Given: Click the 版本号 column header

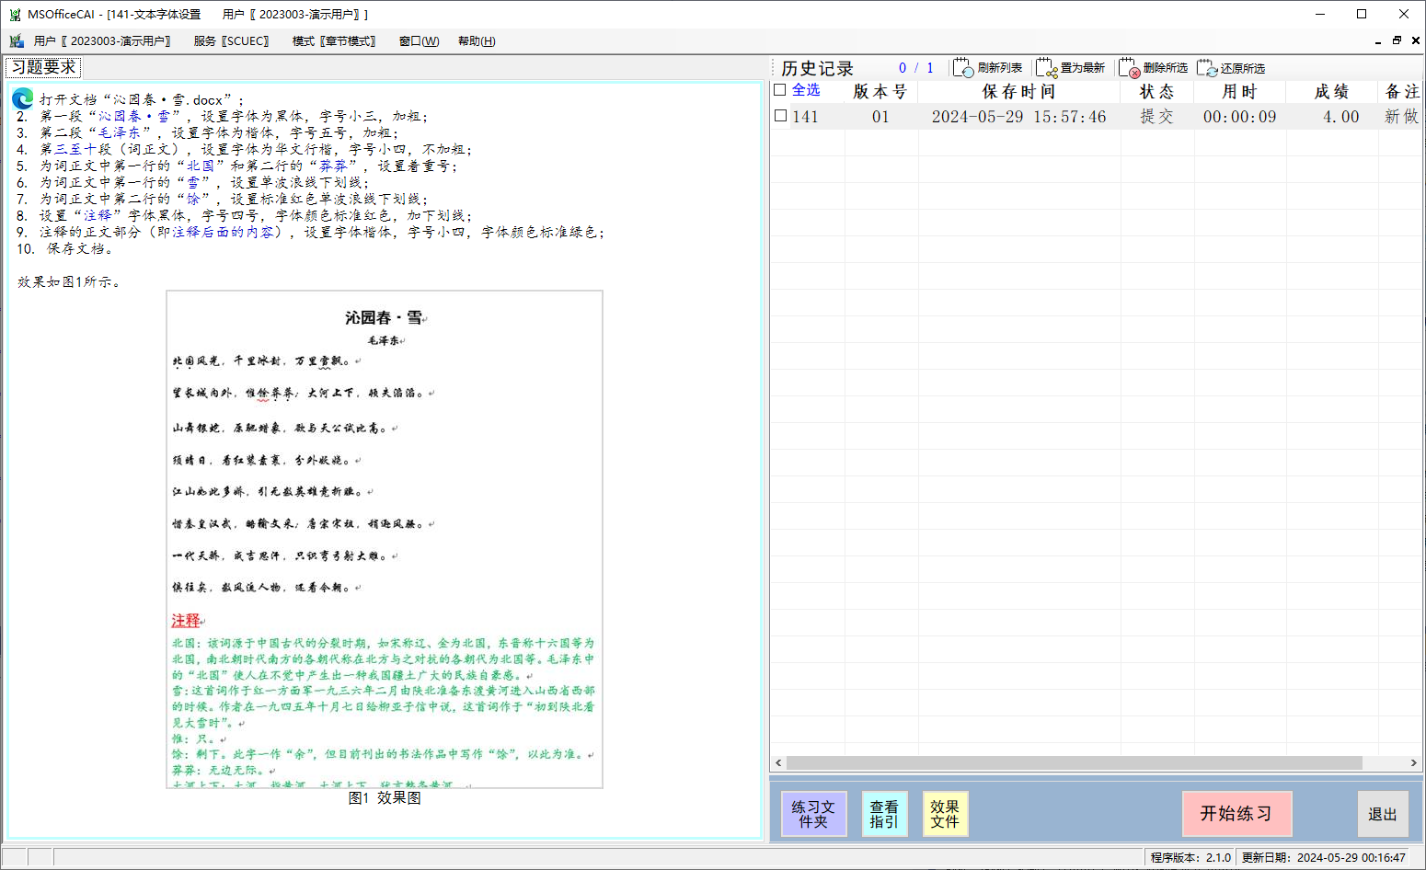Looking at the screenshot, I should [x=880, y=92].
